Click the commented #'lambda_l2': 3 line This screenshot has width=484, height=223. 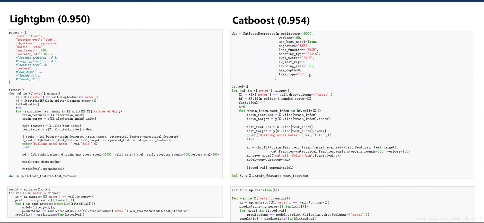coord(28,79)
